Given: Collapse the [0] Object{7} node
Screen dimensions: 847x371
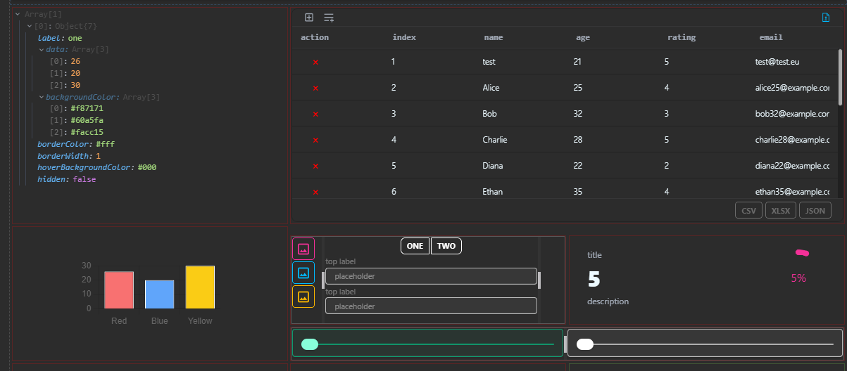Looking at the screenshot, I should [29, 26].
